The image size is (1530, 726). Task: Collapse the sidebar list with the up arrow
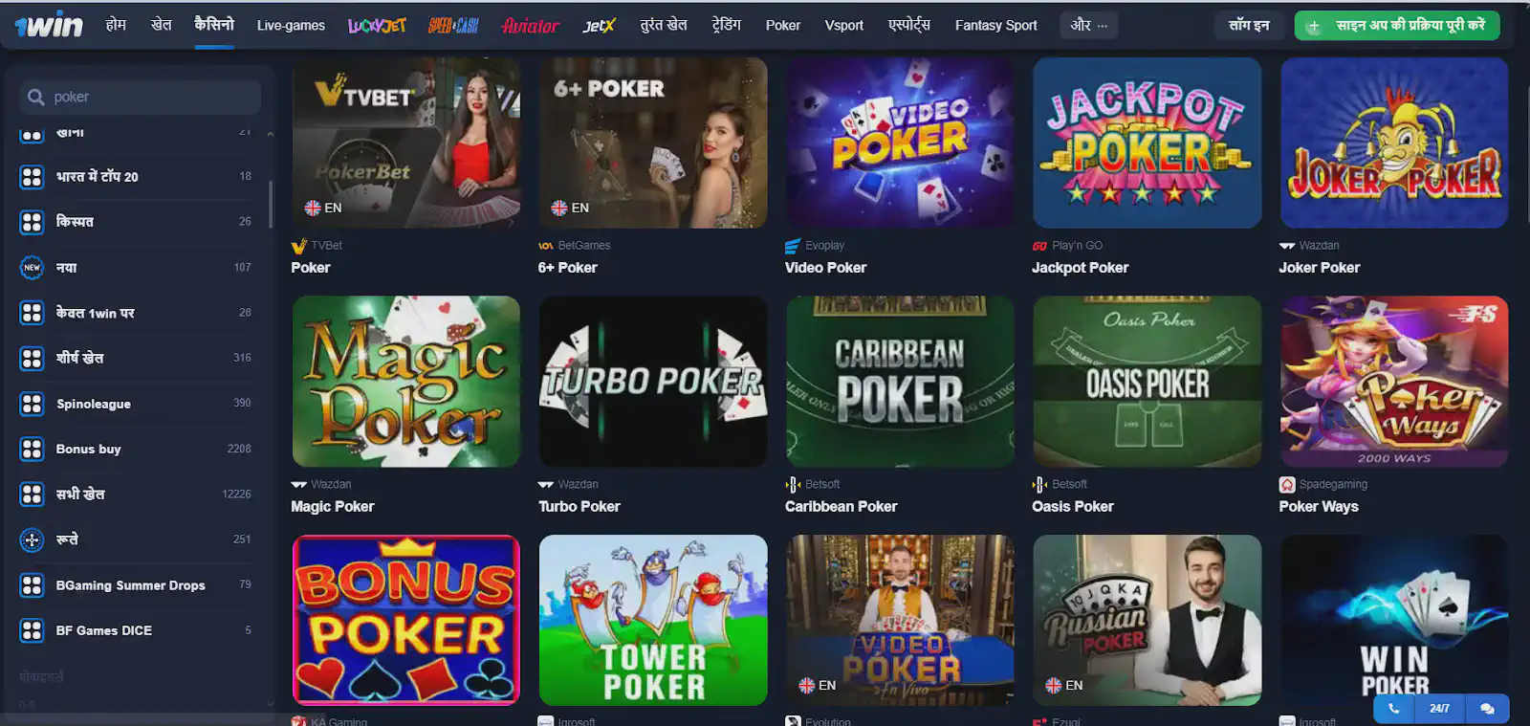point(270,134)
